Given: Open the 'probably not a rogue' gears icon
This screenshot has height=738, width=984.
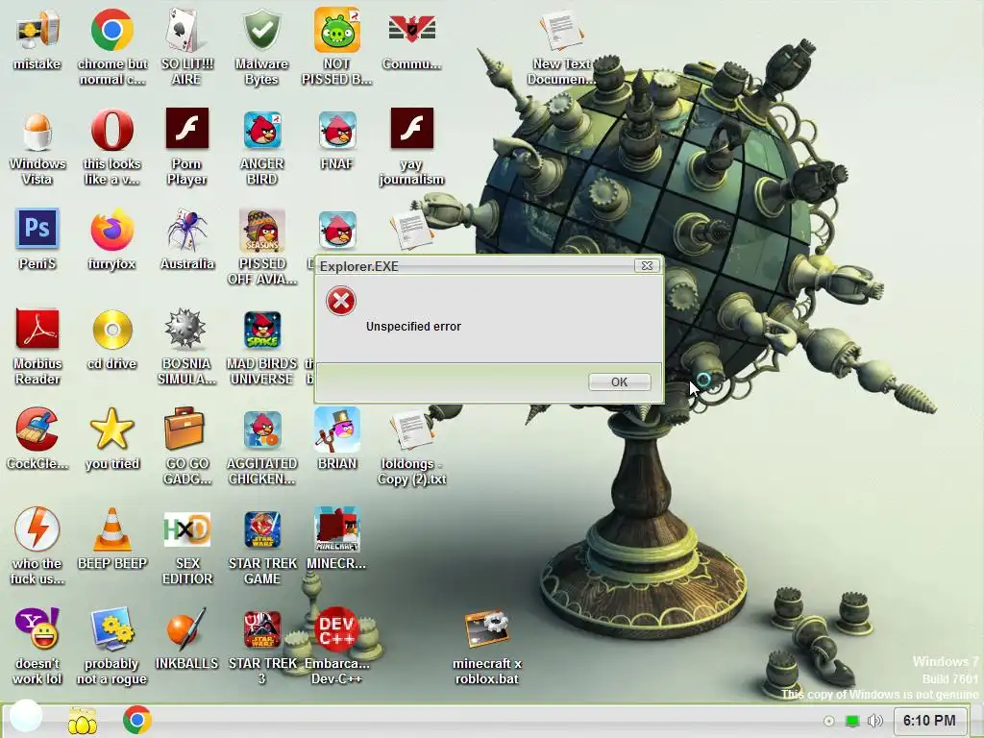Looking at the screenshot, I should (x=111, y=628).
